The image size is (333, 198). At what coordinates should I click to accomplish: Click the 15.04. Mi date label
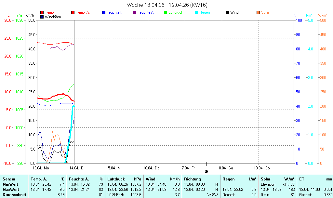[x=114, y=168]
